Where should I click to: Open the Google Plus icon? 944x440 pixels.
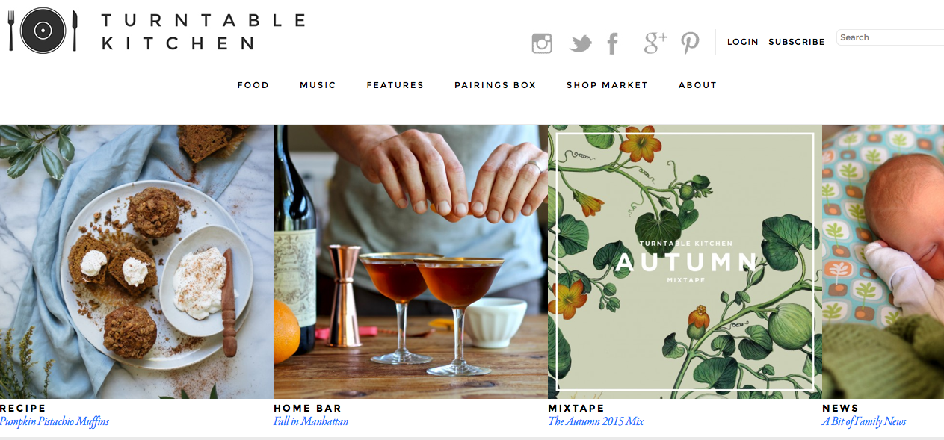[655, 43]
